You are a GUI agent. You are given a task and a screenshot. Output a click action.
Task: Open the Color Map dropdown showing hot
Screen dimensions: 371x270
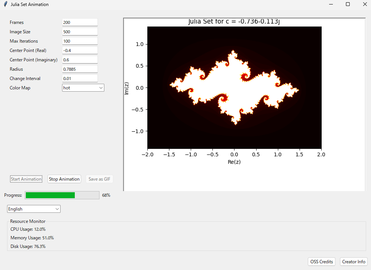80,88
